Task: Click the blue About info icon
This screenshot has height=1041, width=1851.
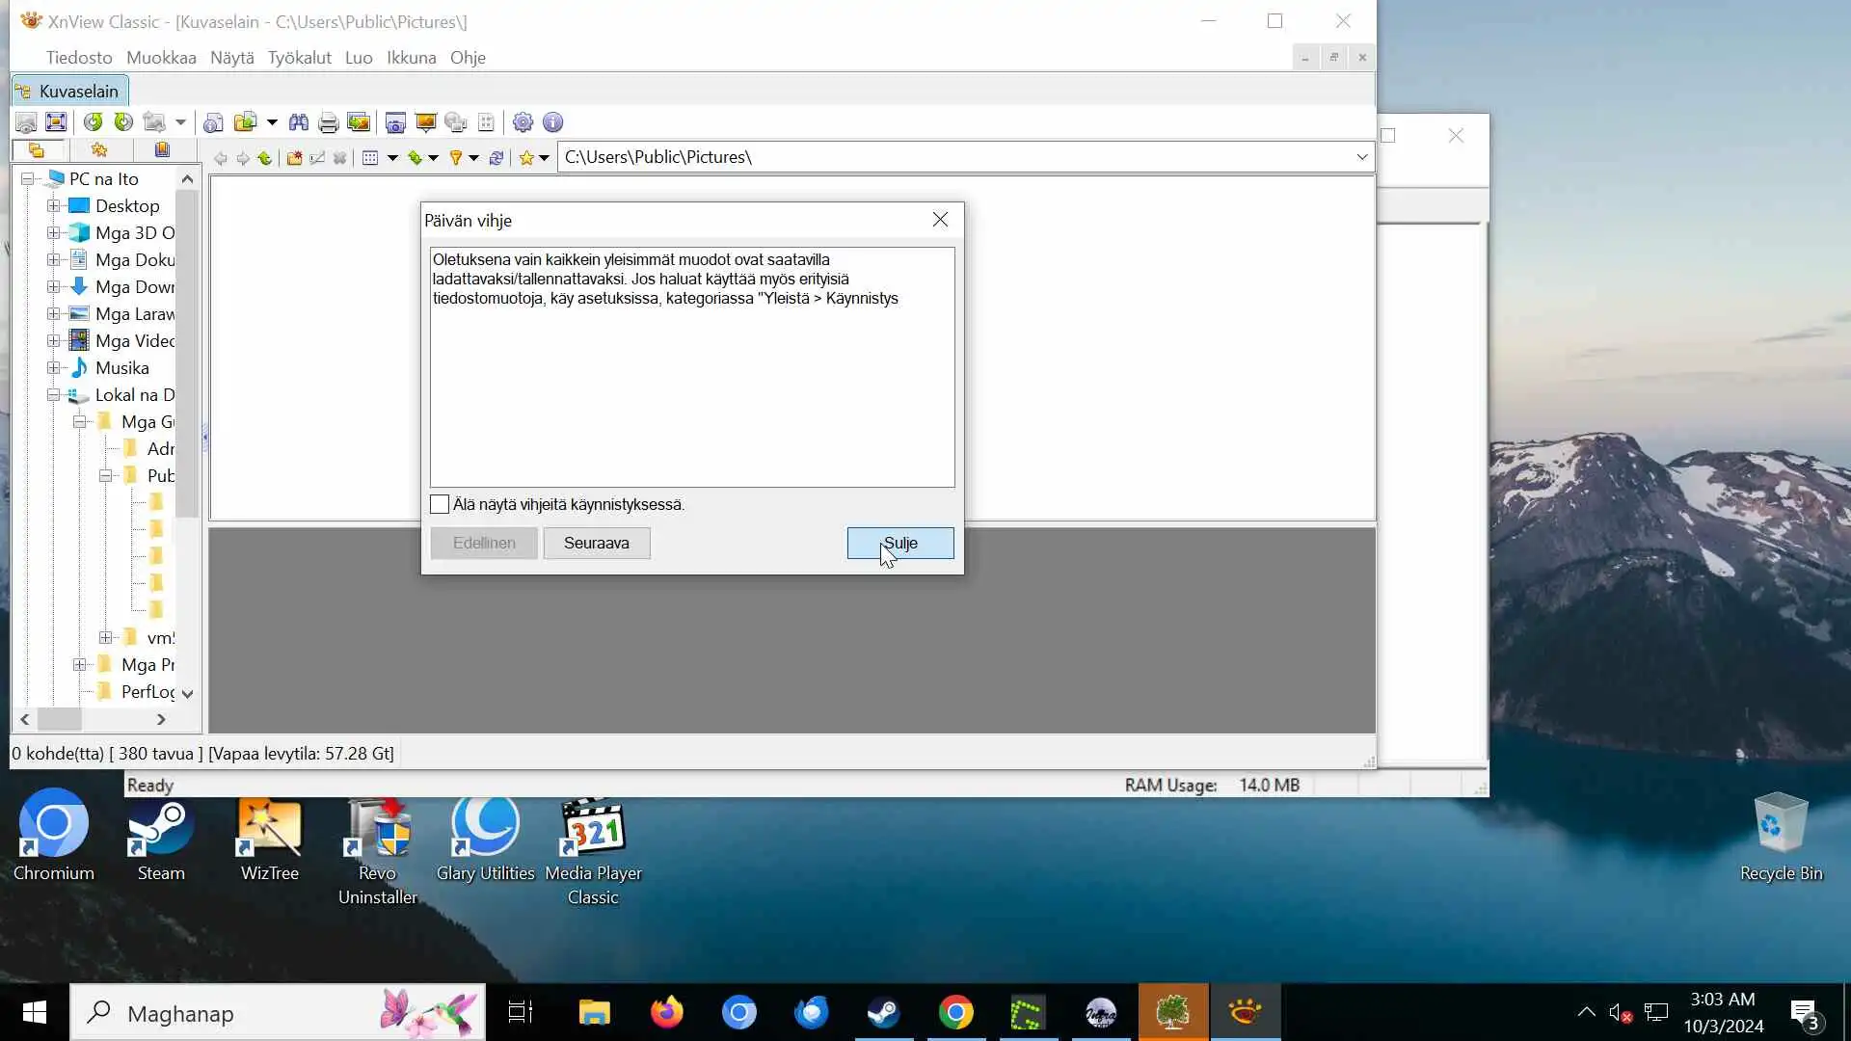Action: click(552, 122)
